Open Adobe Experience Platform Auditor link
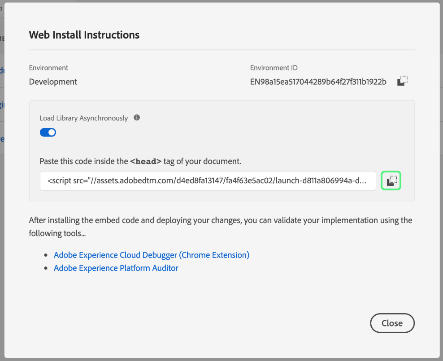This screenshot has height=361, width=443. pos(116,268)
